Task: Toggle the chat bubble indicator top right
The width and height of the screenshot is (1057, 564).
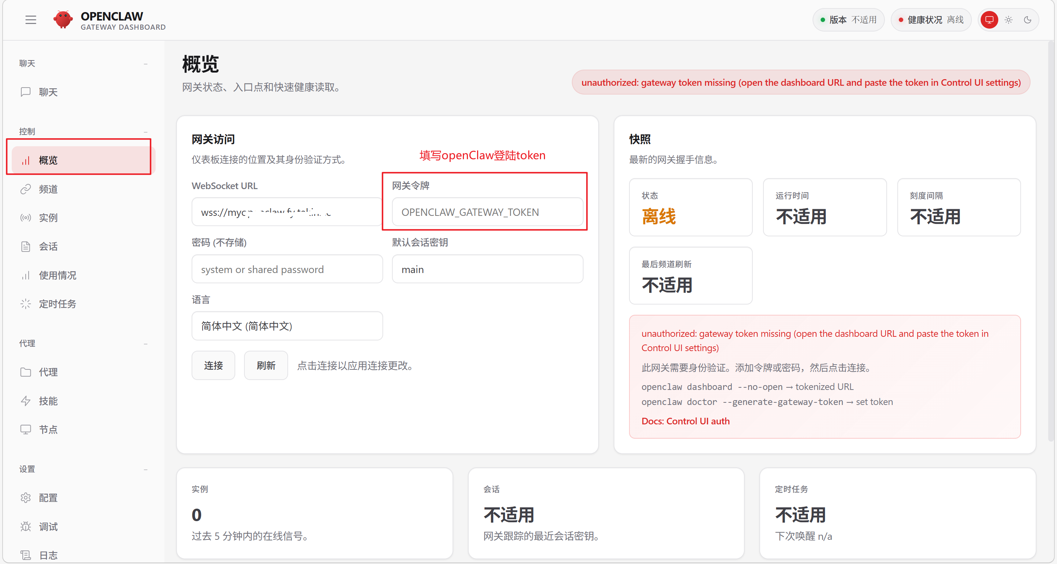Action: pos(989,20)
